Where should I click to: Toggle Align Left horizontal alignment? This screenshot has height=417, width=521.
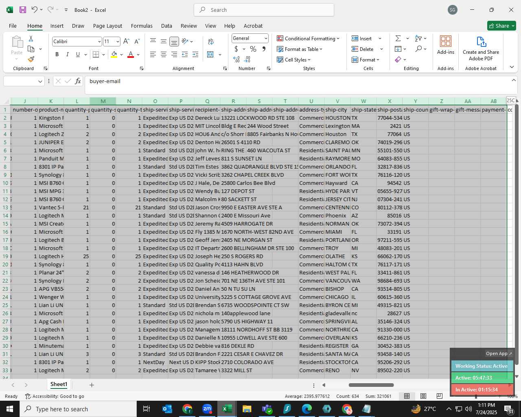pos(153,54)
